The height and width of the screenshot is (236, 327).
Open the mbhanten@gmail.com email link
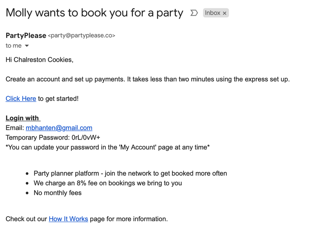click(59, 128)
